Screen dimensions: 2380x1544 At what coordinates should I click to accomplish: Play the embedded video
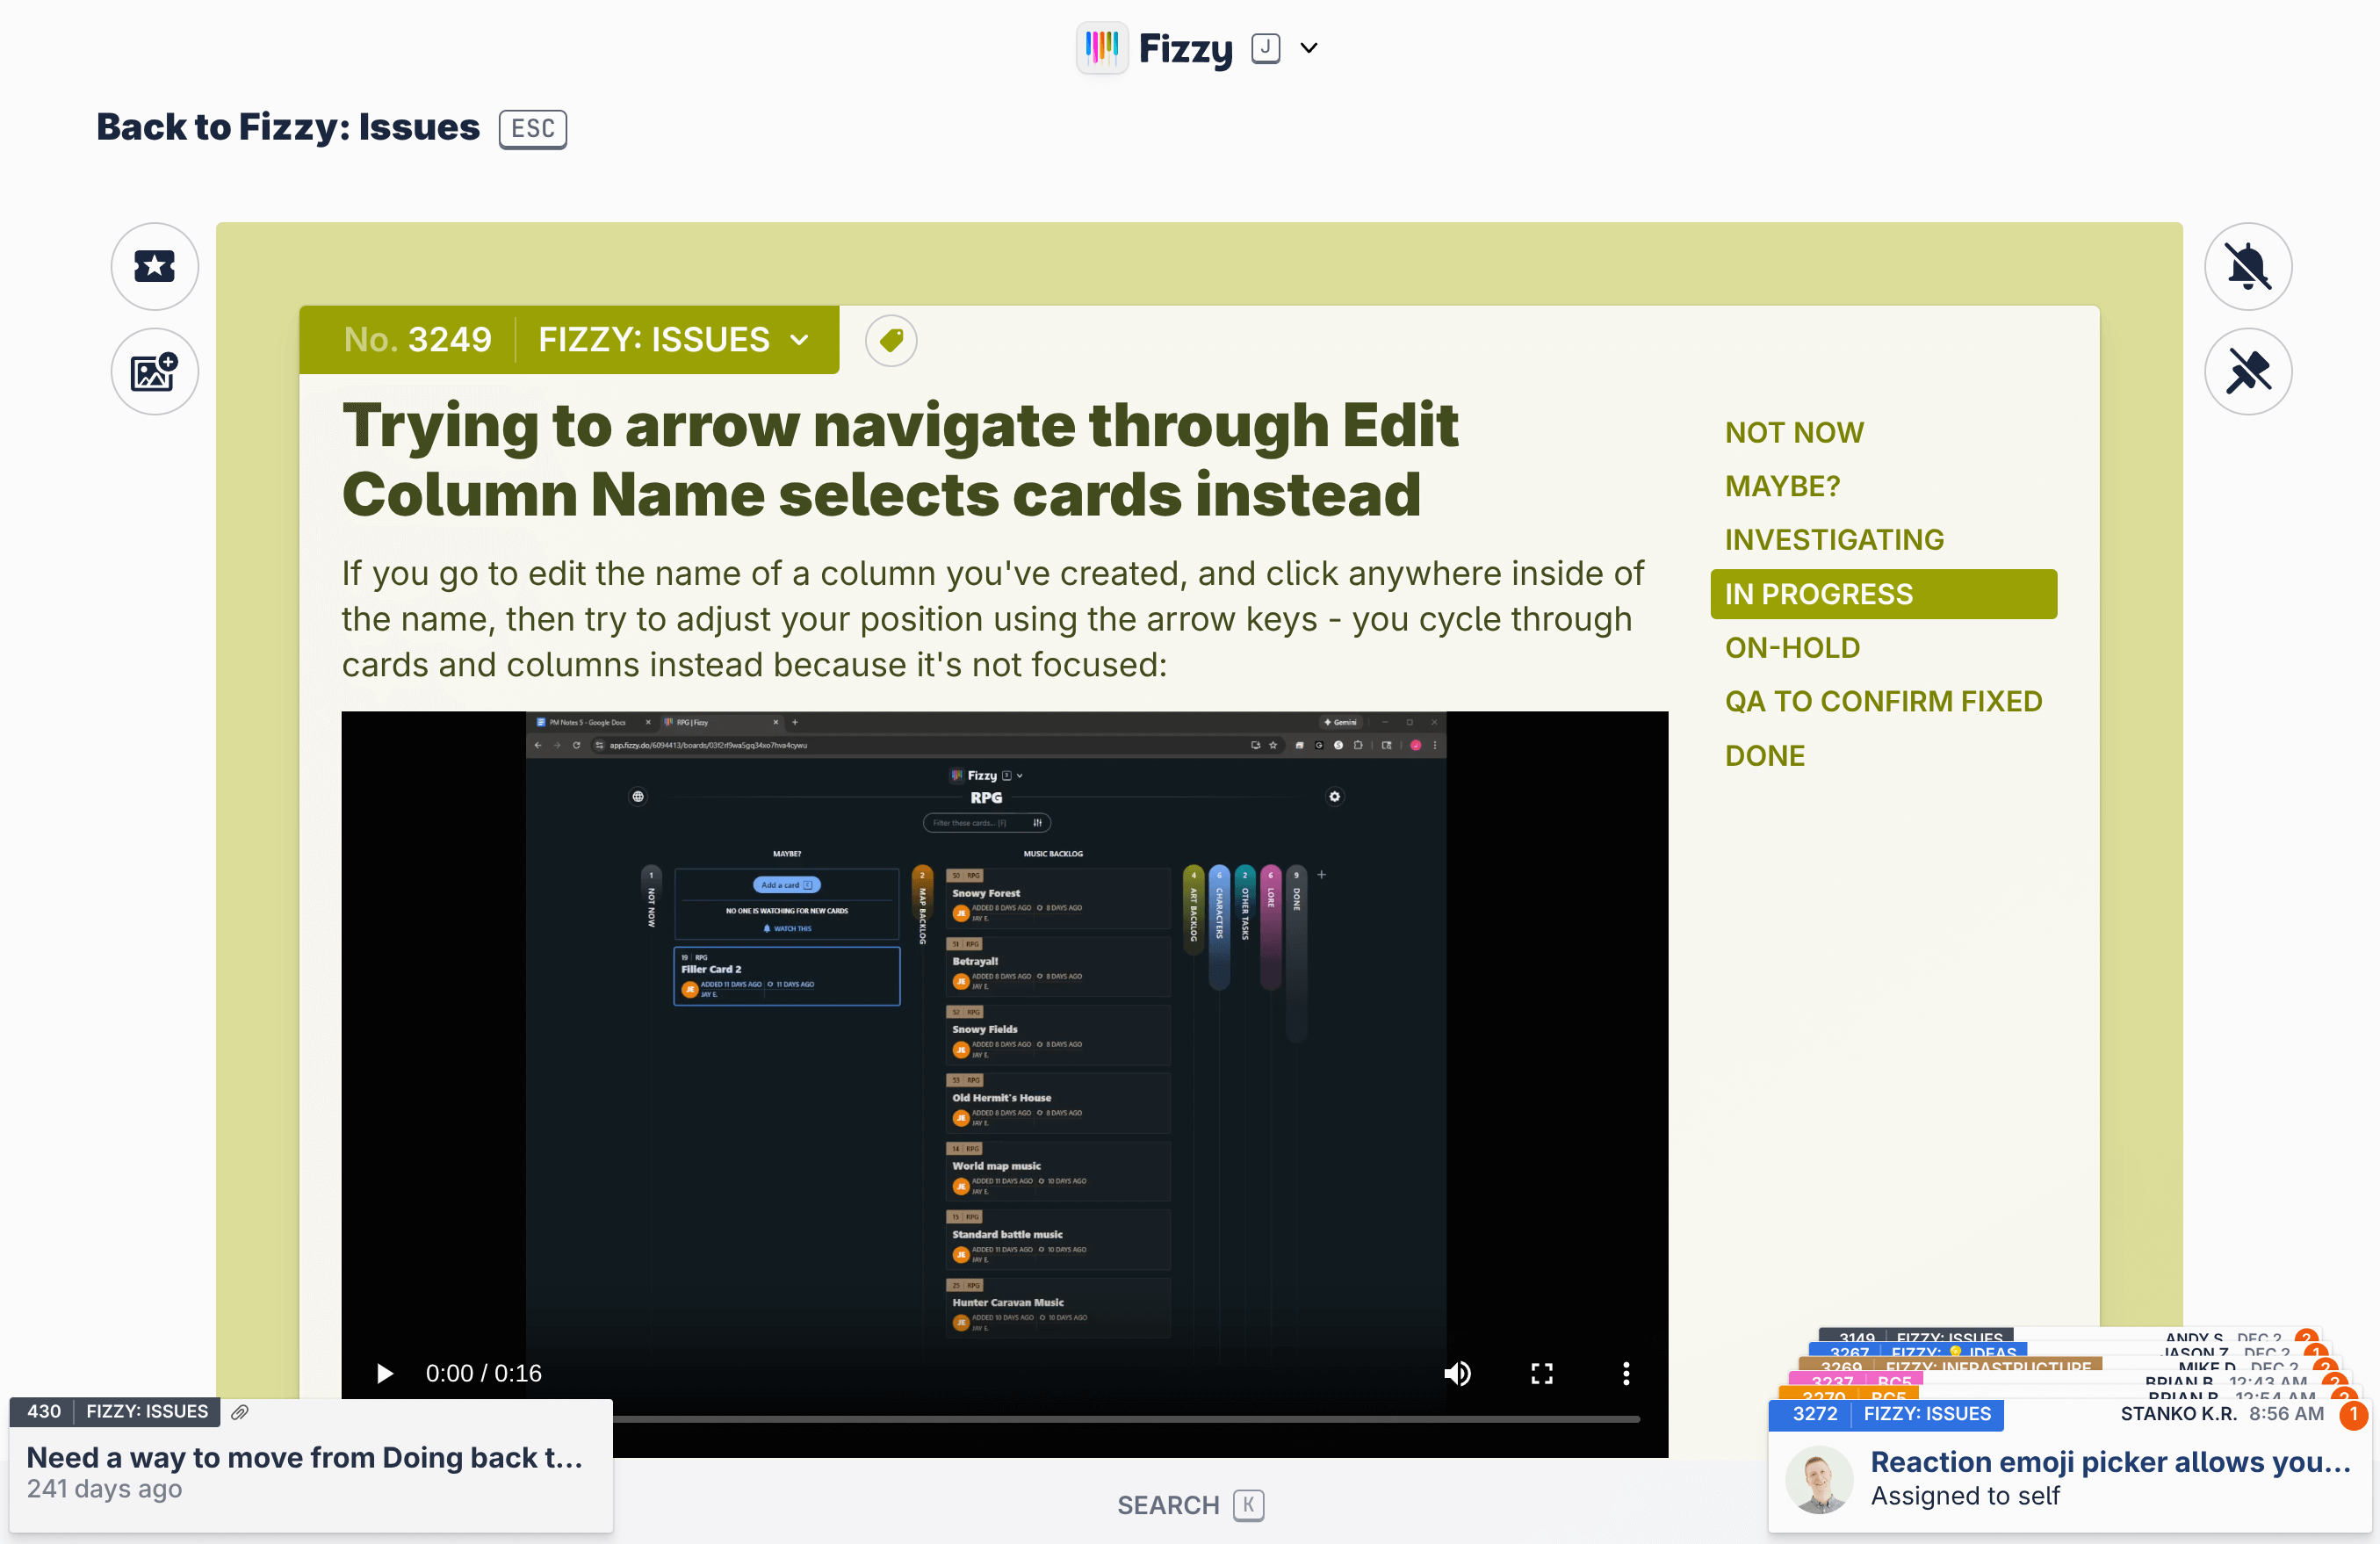point(384,1373)
